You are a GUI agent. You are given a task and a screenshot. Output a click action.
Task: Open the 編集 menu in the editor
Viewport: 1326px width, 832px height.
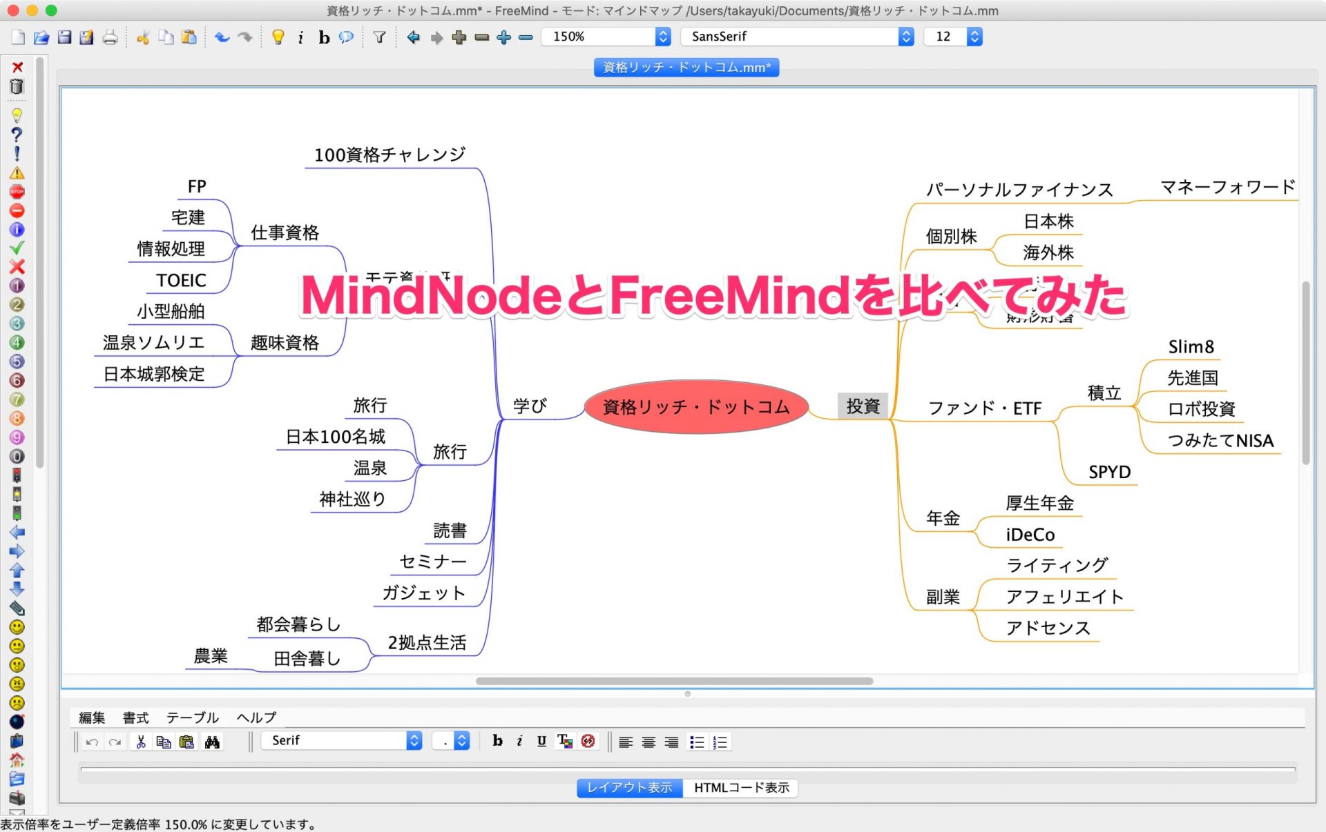point(92,717)
